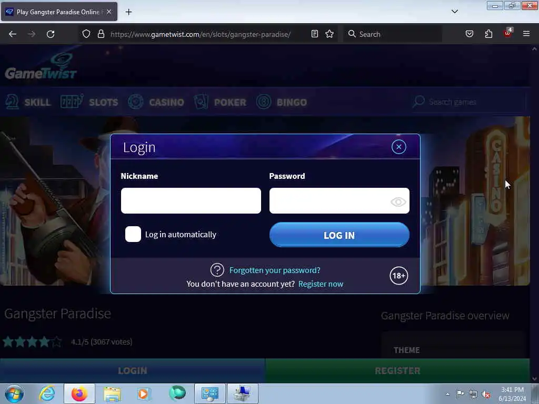Go back with the browser back arrow

13,34
